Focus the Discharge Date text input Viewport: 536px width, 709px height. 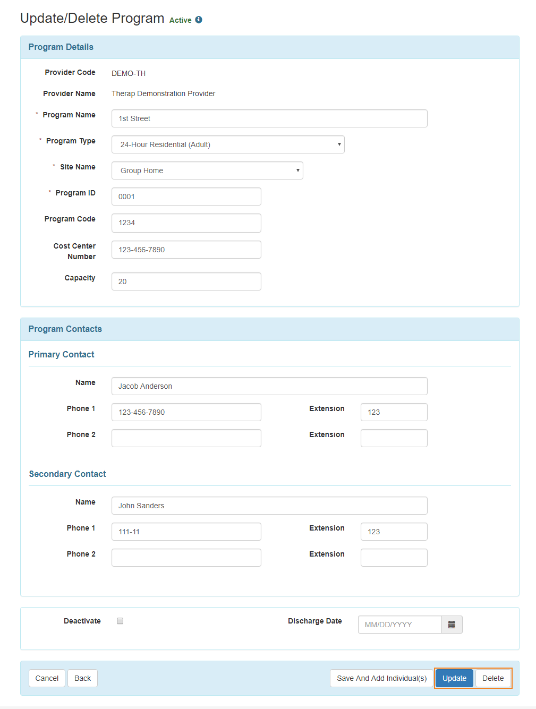tap(399, 625)
